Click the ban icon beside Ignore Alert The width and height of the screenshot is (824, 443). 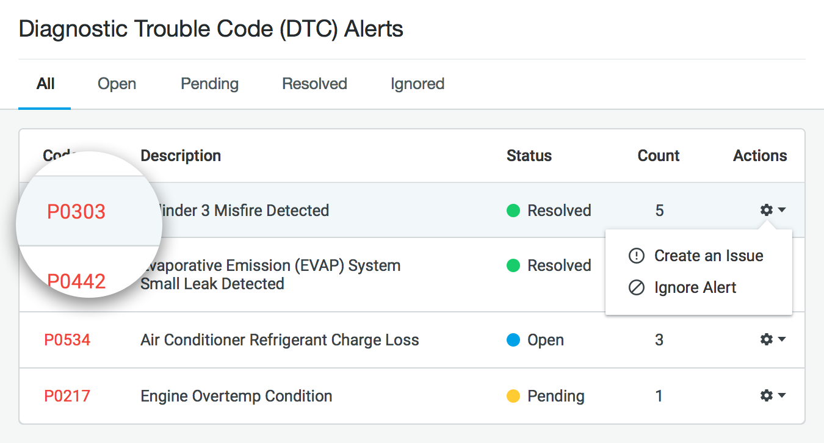[636, 287]
